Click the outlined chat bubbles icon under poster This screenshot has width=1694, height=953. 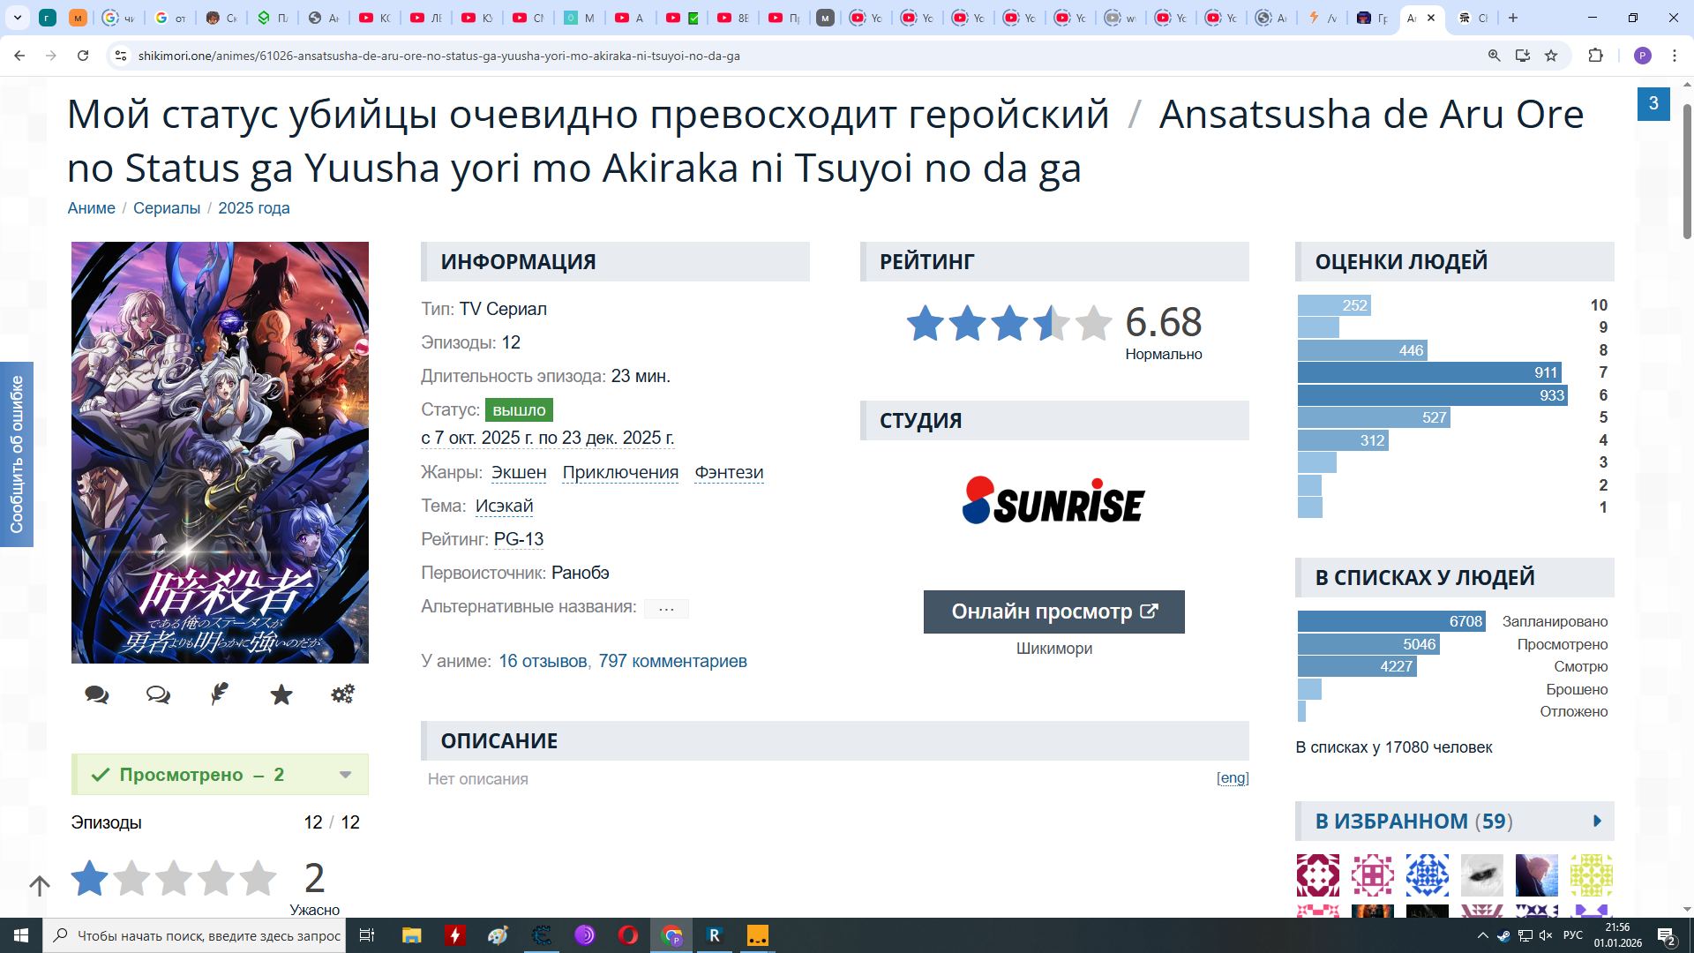tap(158, 694)
